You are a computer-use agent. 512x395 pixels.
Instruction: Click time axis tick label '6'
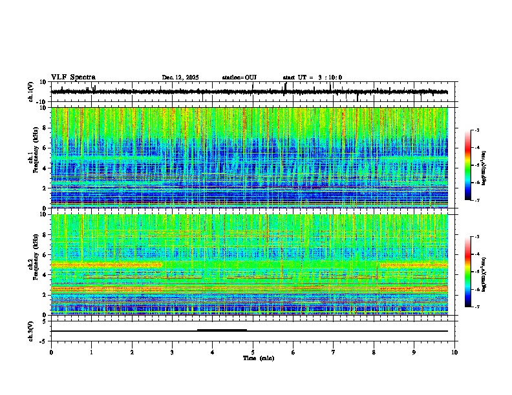point(293,352)
